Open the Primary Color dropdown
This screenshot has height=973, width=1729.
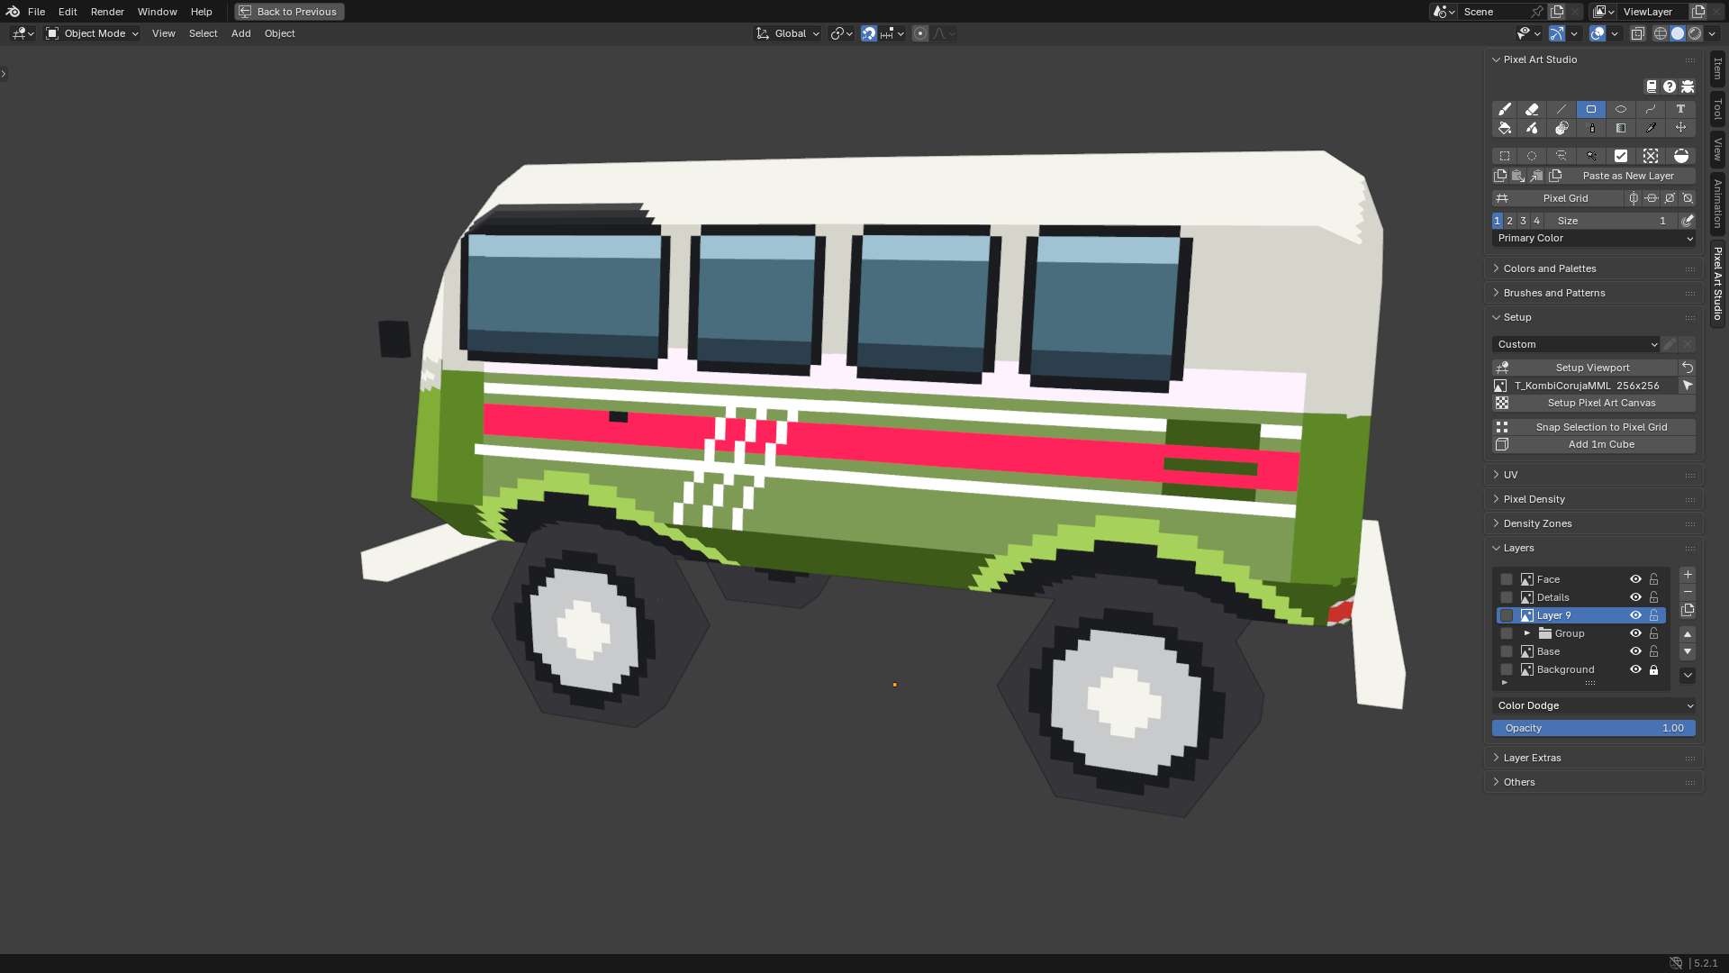pyautogui.click(x=1594, y=238)
